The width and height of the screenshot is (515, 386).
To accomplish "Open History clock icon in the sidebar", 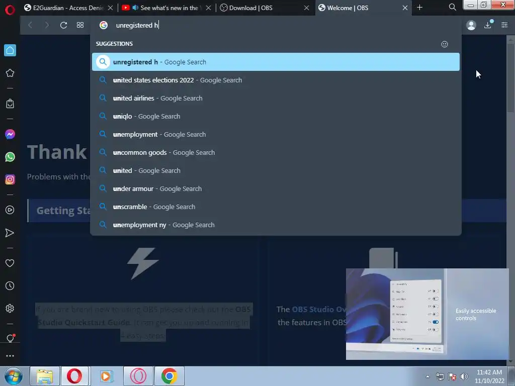I will [10, 285].
